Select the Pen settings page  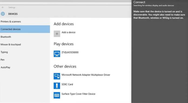25,60
